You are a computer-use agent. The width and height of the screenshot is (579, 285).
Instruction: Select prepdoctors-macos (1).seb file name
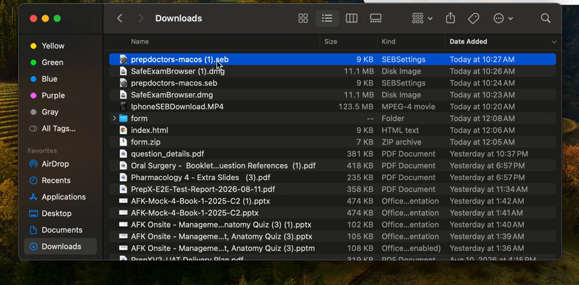[180, 59]
